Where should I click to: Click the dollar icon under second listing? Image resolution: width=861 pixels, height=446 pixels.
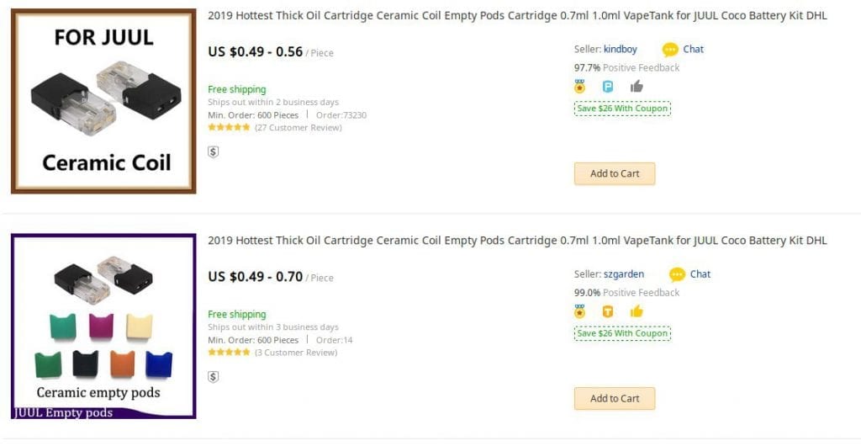coord(214,377)
